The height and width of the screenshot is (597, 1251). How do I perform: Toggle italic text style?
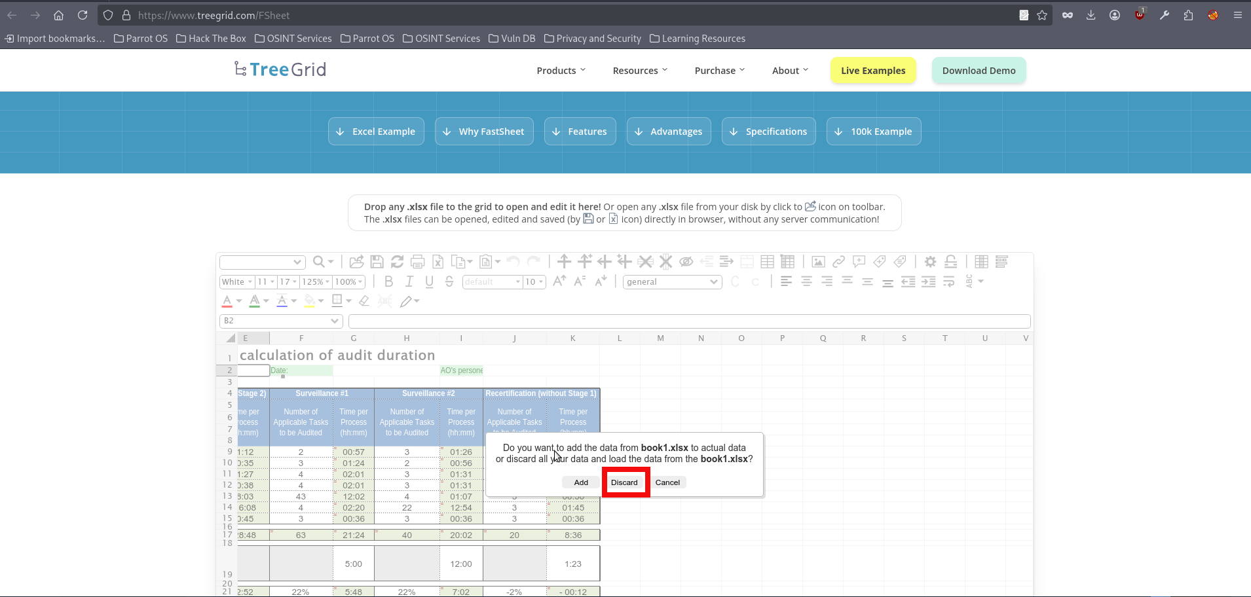coord(409,281)
